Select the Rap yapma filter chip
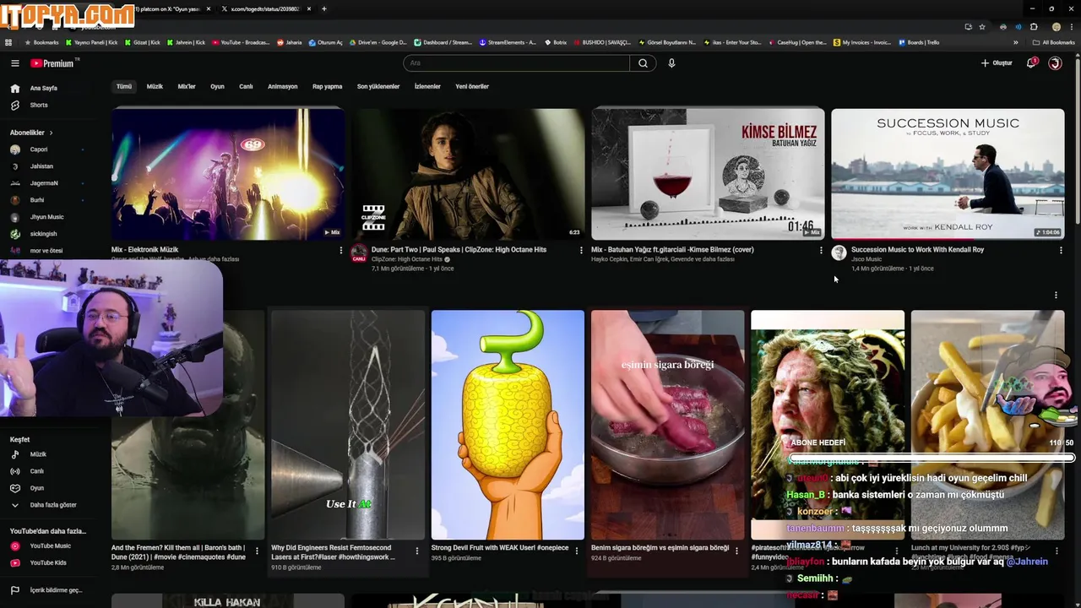 327,86
